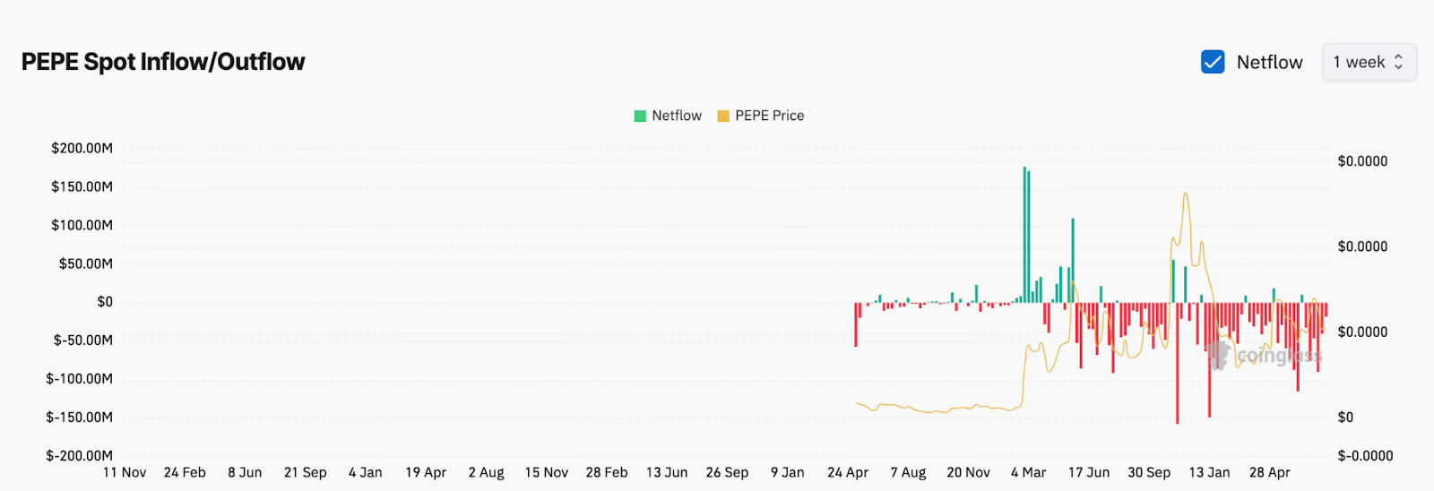Viewport: 1434px width, 491px height.
Task: Click the Netflow label beside the checkbox
Action: point(1269,62)
